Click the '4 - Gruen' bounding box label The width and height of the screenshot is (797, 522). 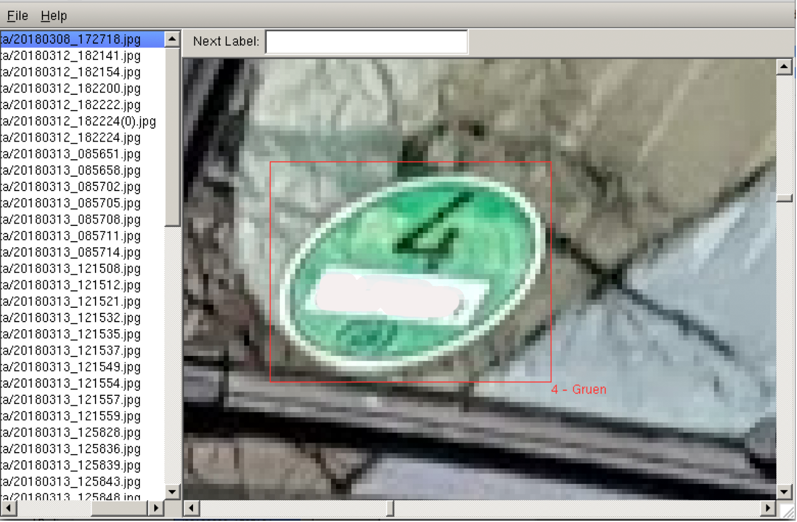[x=578, y=390]
